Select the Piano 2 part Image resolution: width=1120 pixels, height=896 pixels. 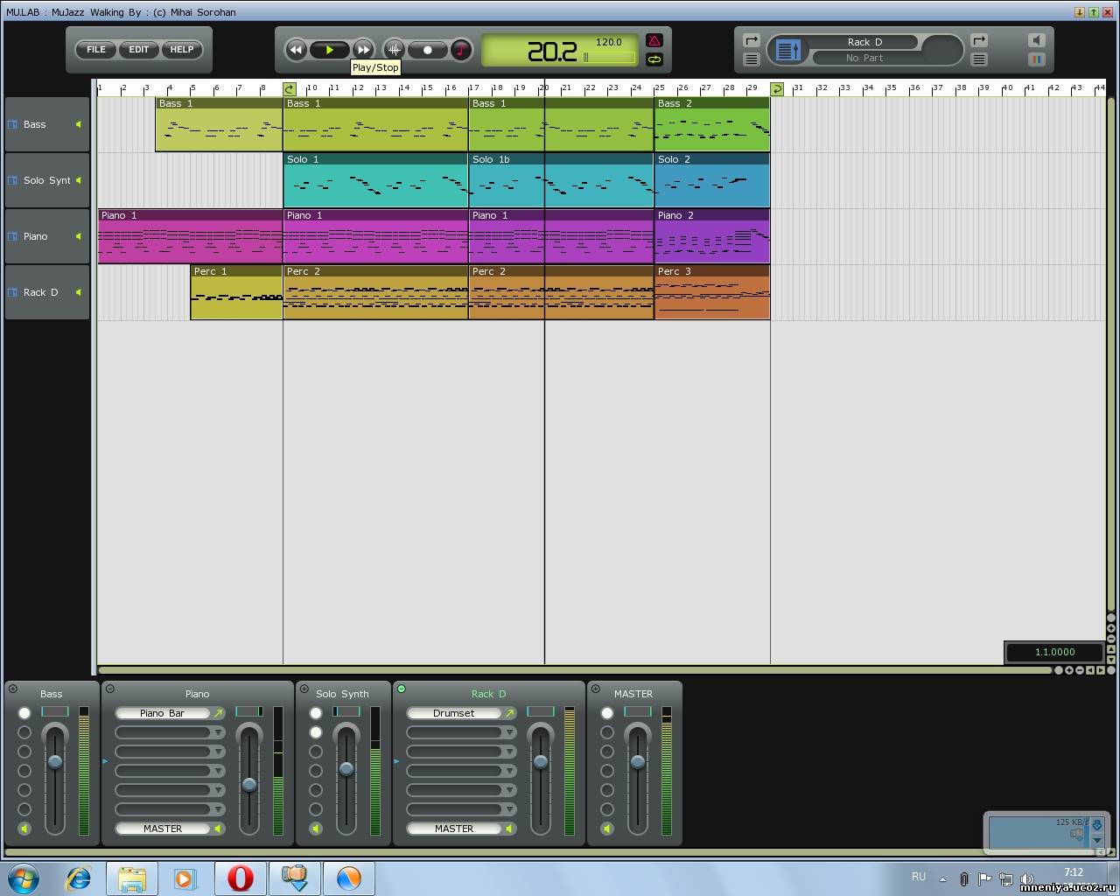(712, 236)
